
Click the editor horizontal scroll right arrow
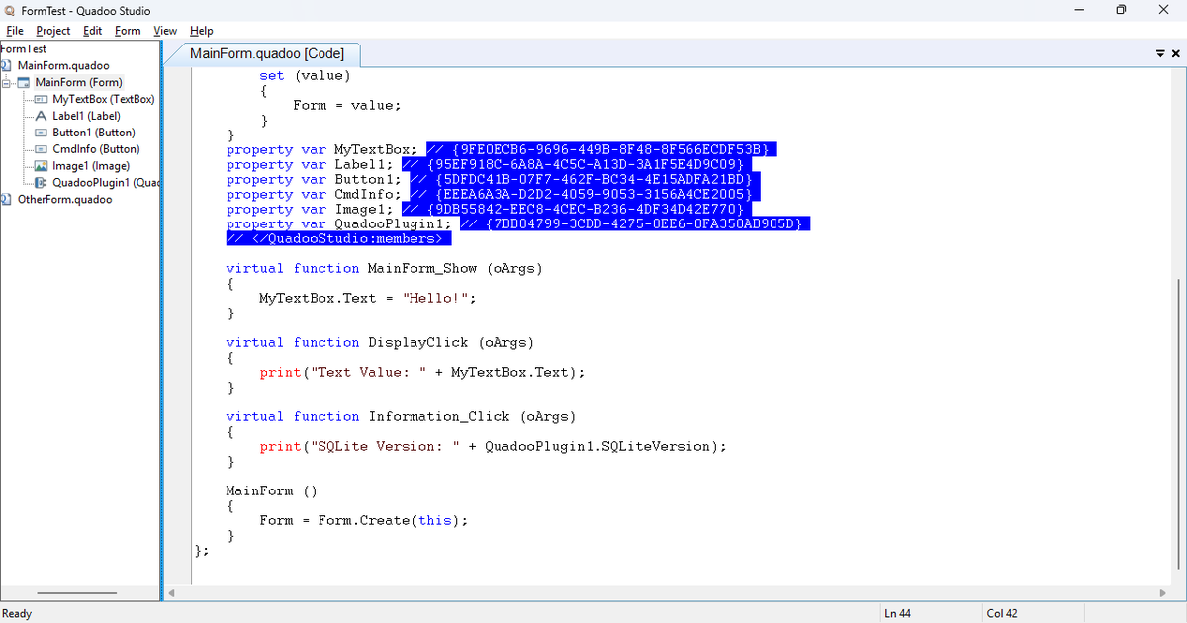1163,593
